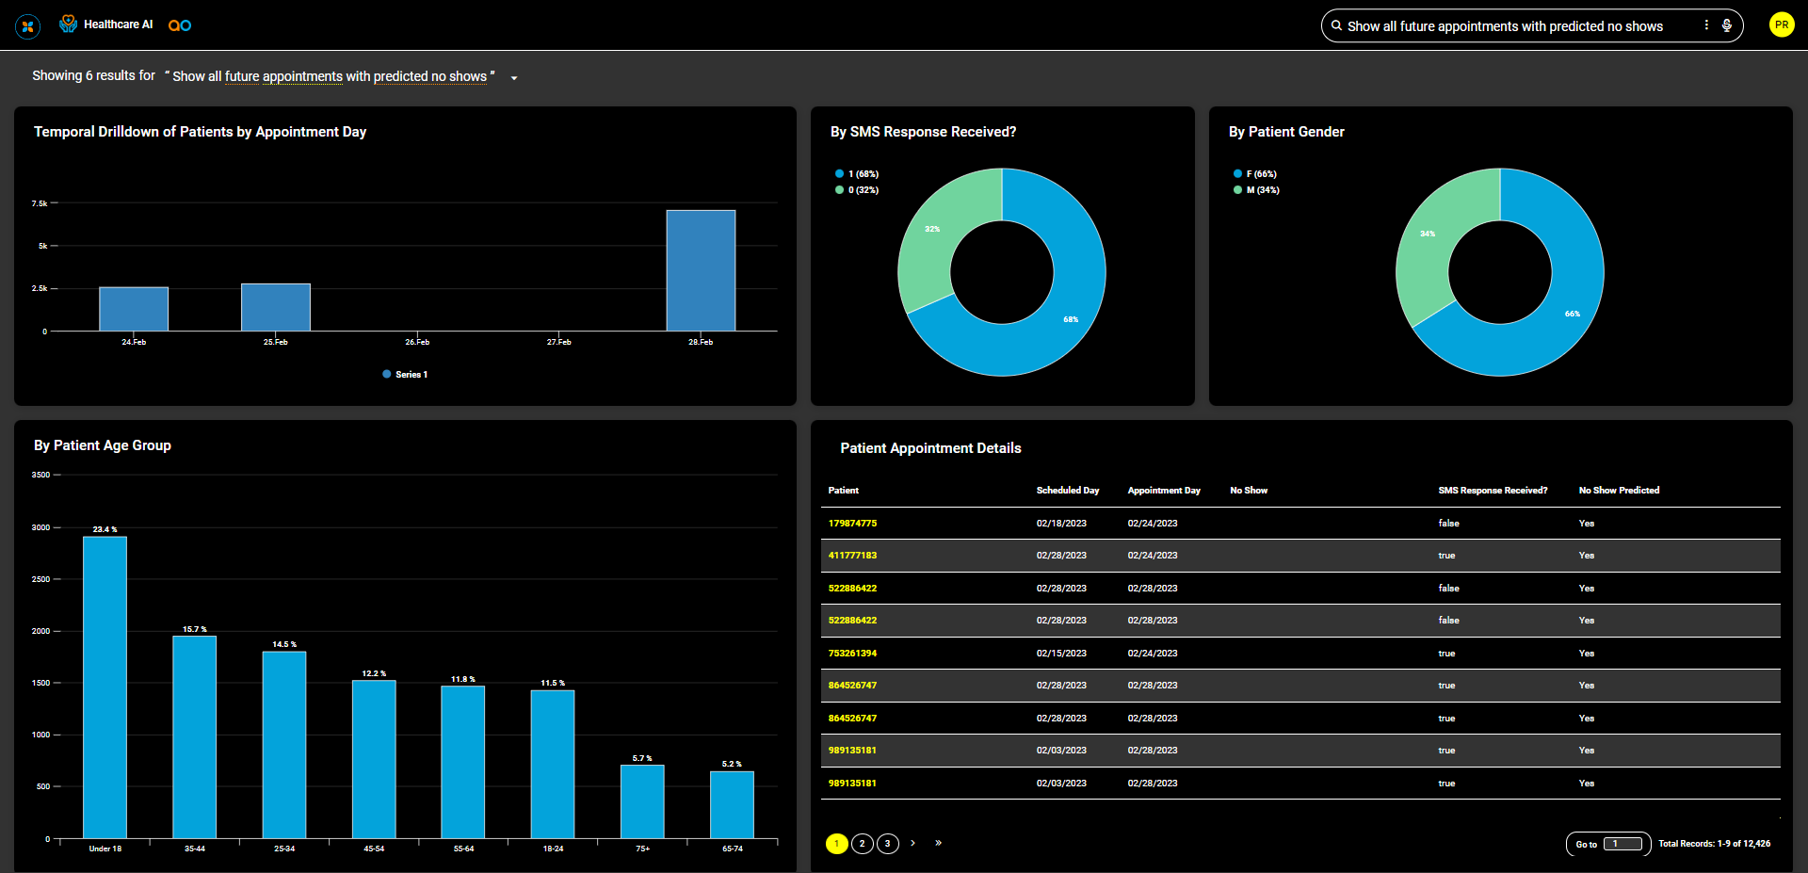Activate the microphone voice search
Viewport: 1808px width, 873px height.
(x=1727, y=25)
